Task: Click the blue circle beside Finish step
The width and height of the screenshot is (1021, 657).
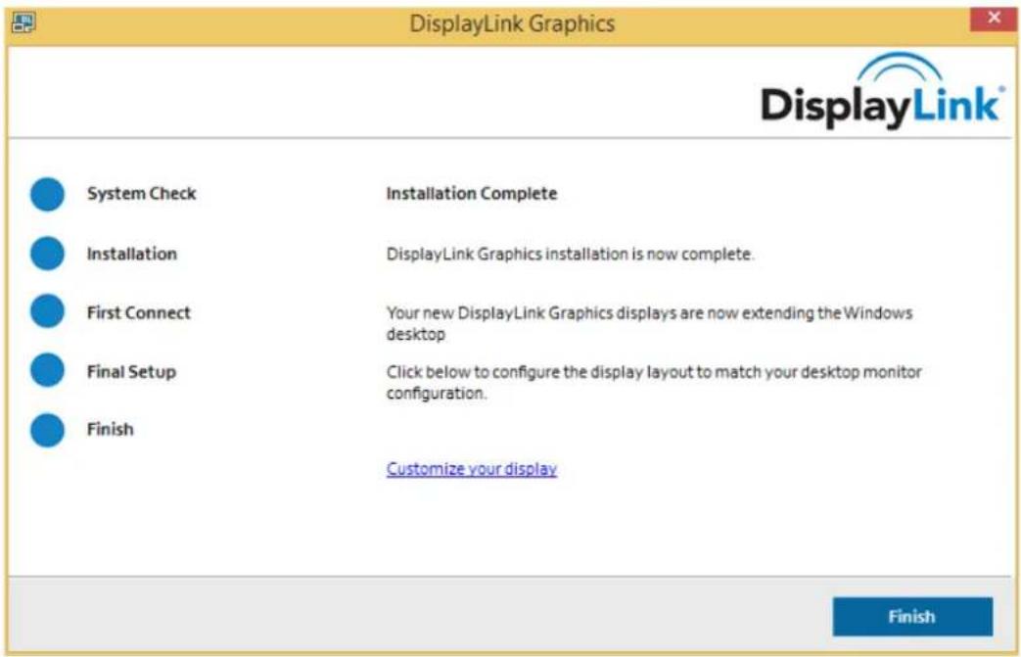Action: coord(48,430)
